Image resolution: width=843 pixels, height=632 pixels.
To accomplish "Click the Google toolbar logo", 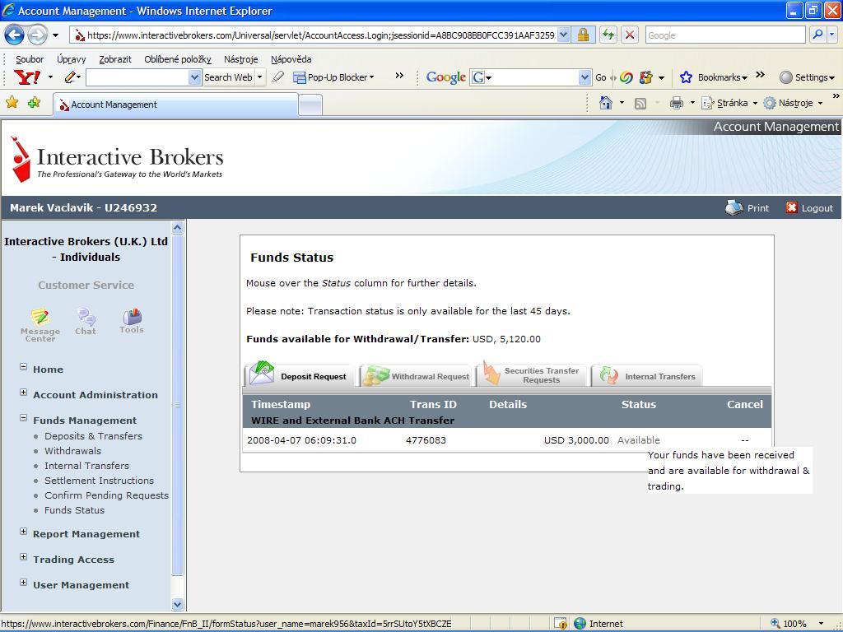I will click(445, 77).
